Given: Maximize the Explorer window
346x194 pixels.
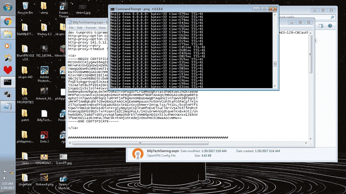Looking at the screenshot, I should coord(323,10).
